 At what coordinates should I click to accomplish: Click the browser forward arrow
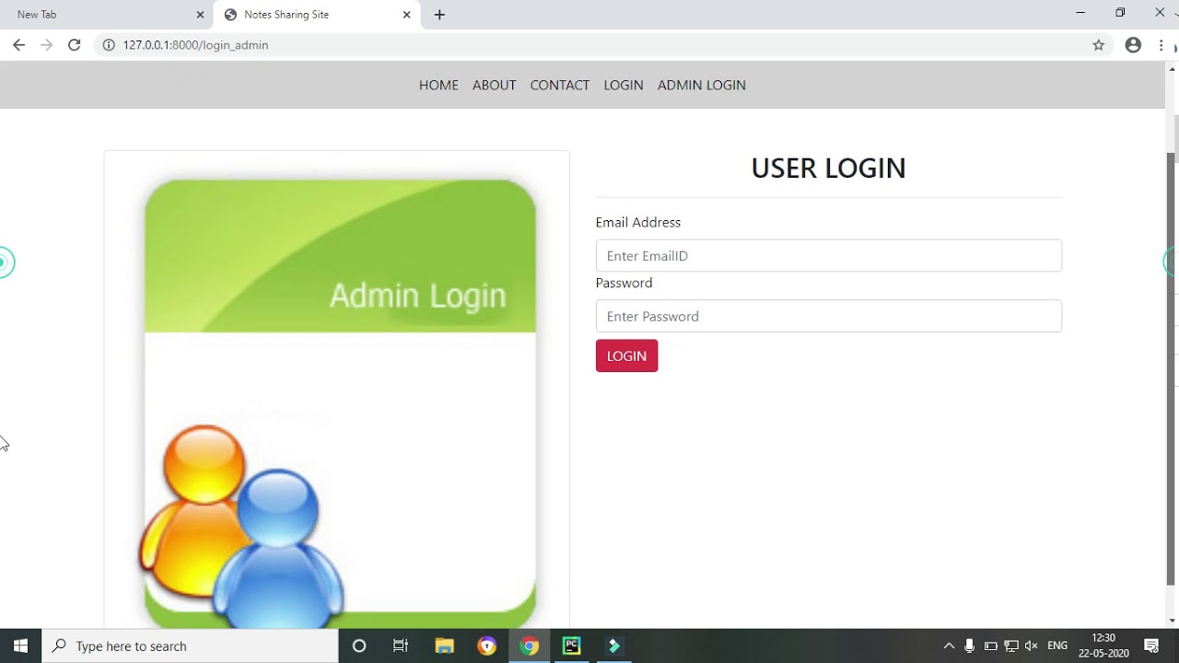[x=46, y=44]
